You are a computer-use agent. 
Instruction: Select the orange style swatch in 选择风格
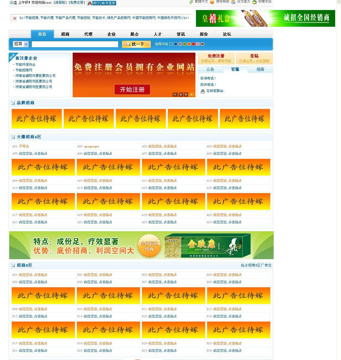pyautogui.click(x=189, y=44)
